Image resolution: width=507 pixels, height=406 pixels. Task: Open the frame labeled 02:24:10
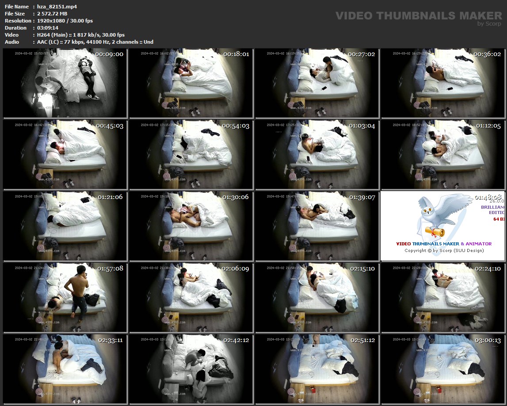(443, 297)
